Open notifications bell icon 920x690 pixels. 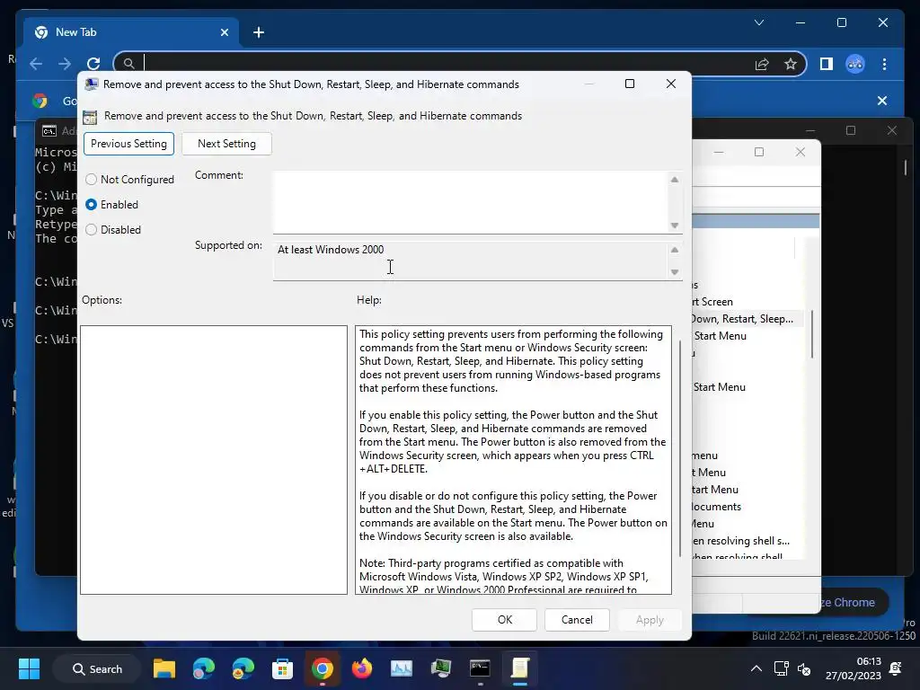pyautogui.click(x=896, y=668)
